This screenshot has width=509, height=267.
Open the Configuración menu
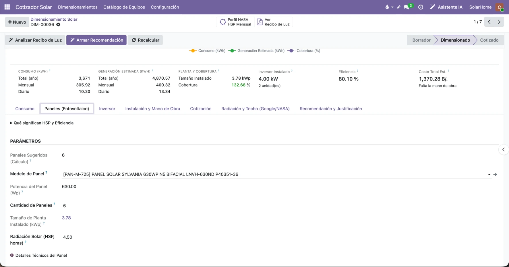pos(165,7)
